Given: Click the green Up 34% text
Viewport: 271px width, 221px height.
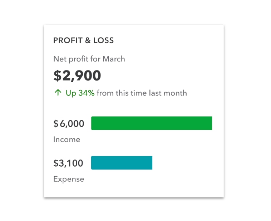Looking at the screenshot, I should coord(80,93).
